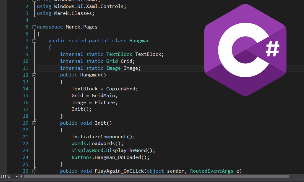This screenshot has height=182, width=304.
Task: Click Hangman_OnLoaded in the Buttons call
Action: (x=118, y=157)
